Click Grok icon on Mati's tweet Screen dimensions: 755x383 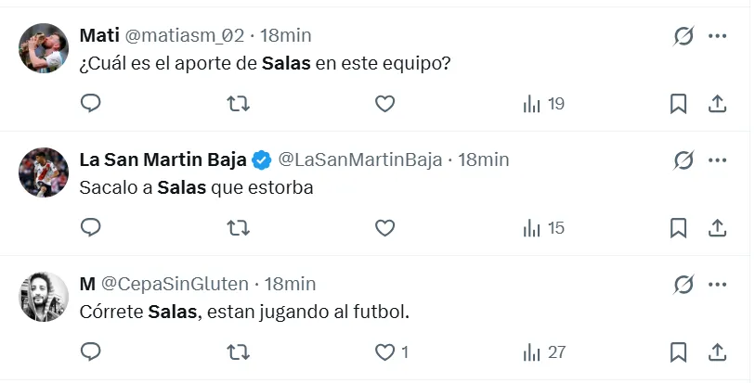click(x=683, y=36)
